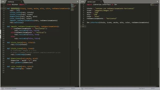
Task: Click 'dimenciones(raiz, ancho, alto)' call on line 7
Action: tap(23, 16)
